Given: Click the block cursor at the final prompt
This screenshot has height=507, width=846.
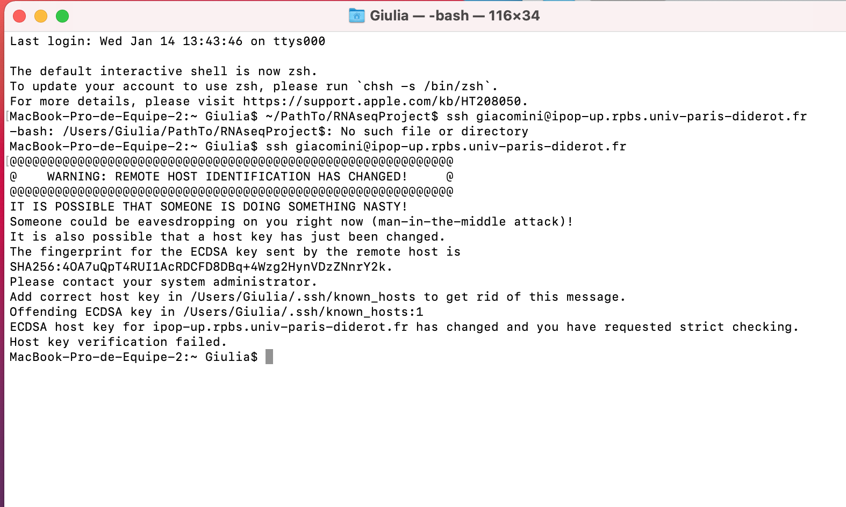Looking at the screenshot, I should point(269,357).
